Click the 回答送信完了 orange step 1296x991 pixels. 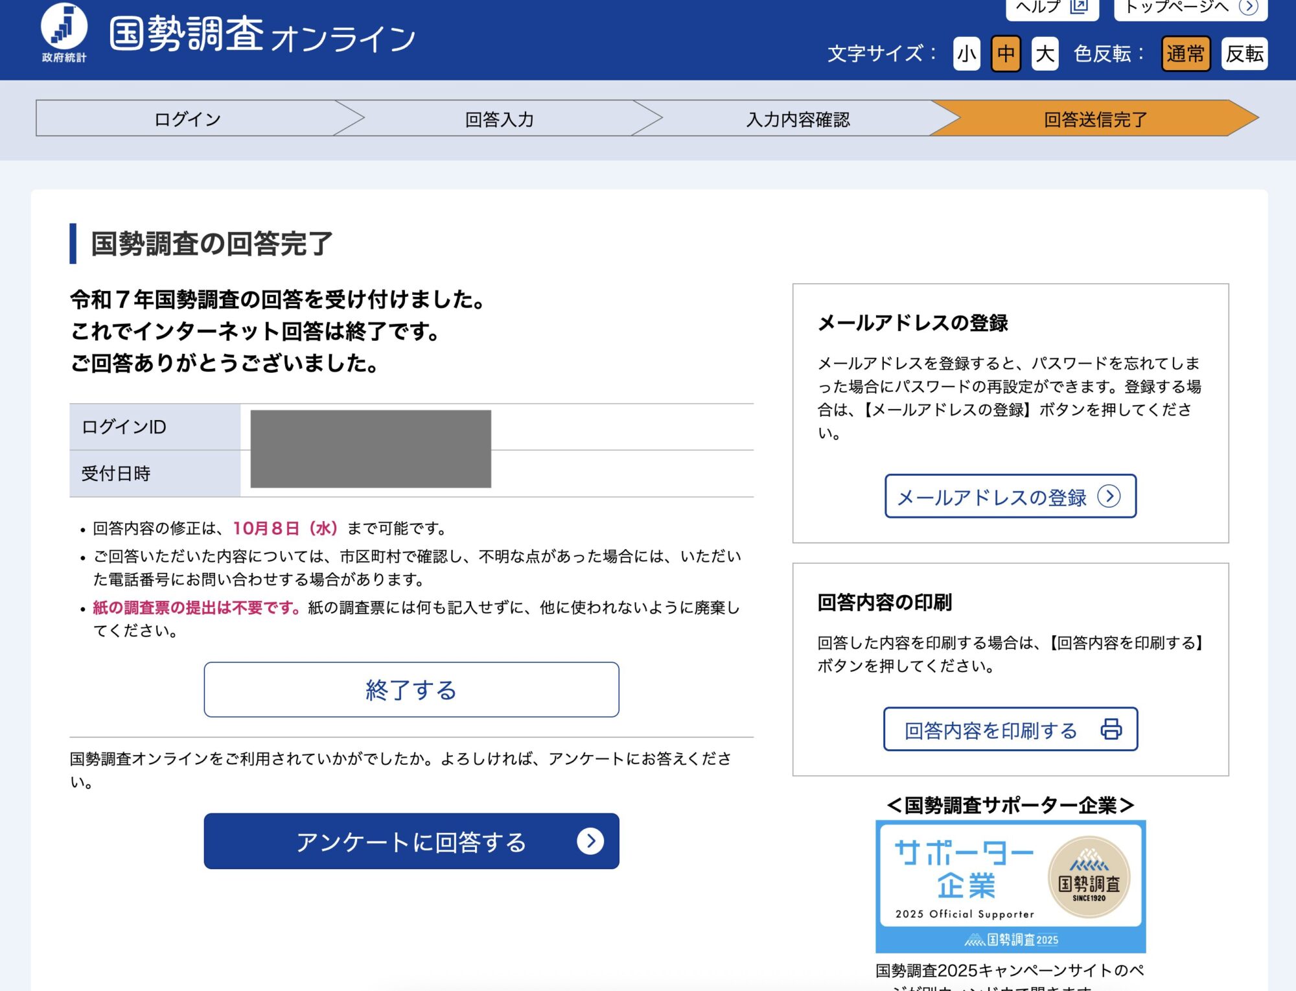click(x=1095, y=119)
